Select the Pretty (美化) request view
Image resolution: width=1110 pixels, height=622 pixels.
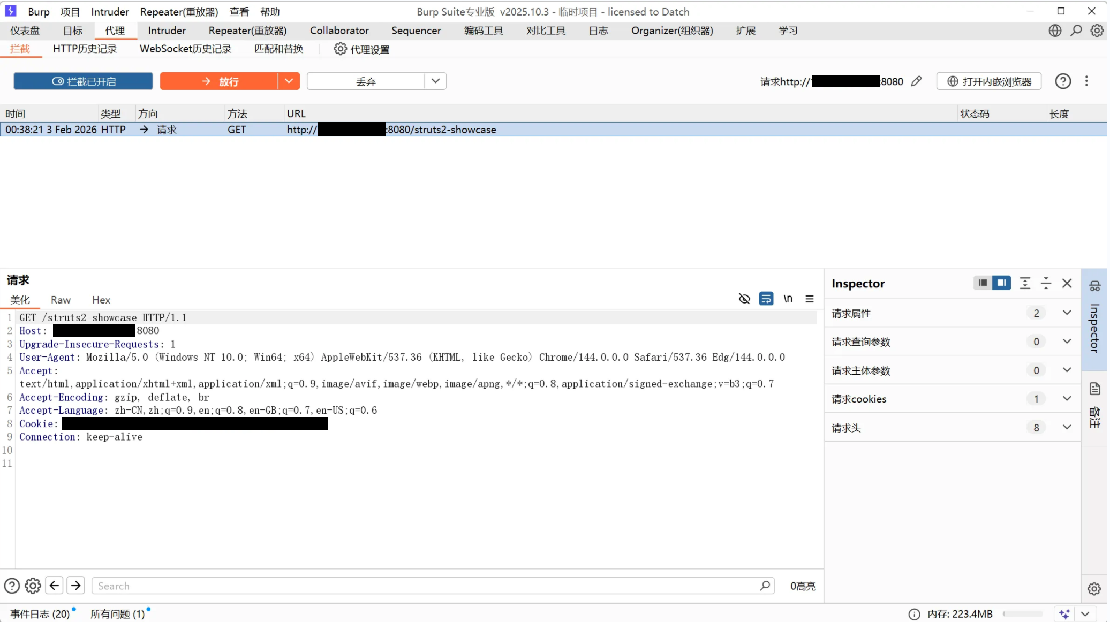coord(20,300)
